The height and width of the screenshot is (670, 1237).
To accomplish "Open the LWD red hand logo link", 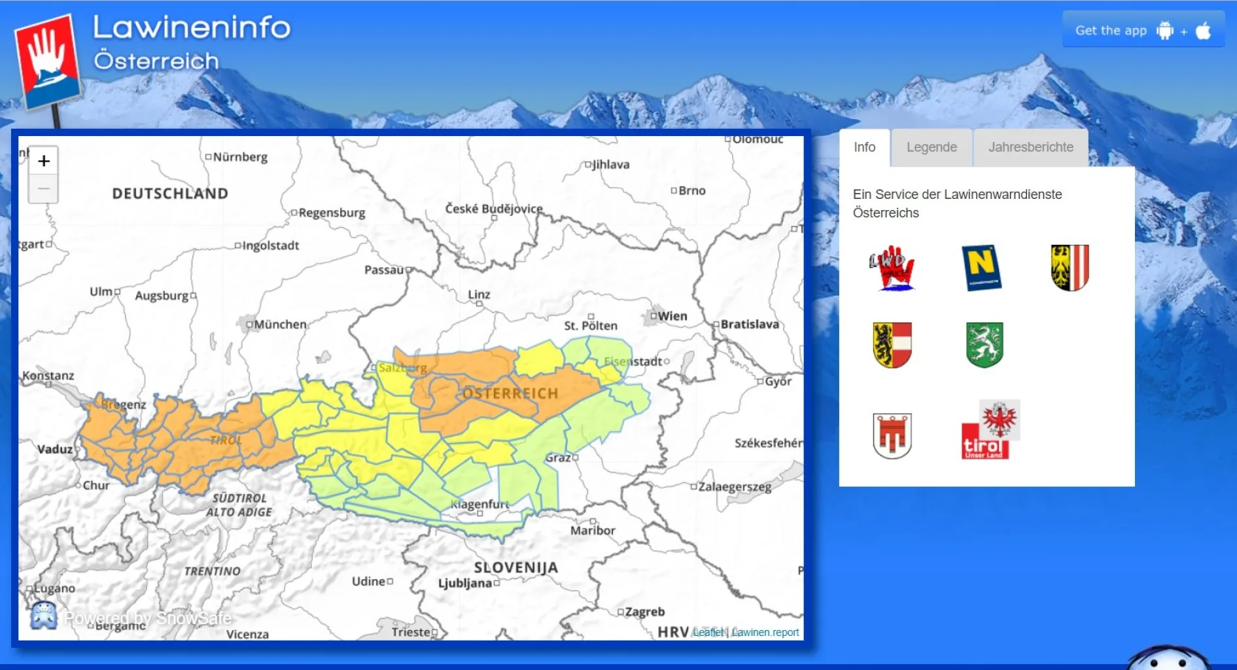I will 892,268.
